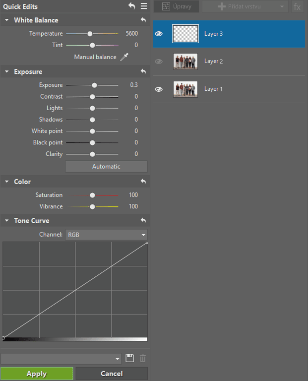Collapse the White Balance section
Viewport: 308px width, 381px height.
pyautogui.click(x=7, y=20)
